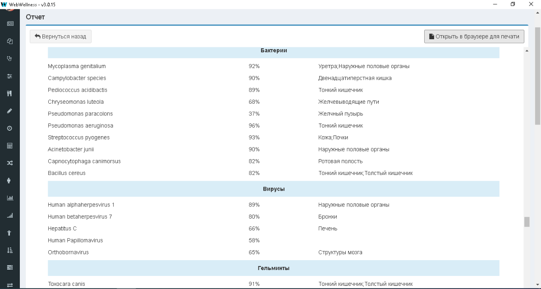Select Campylobacter species entry
Image resolution: width=541 pixels, height=289 pixels.
(77, 78)
